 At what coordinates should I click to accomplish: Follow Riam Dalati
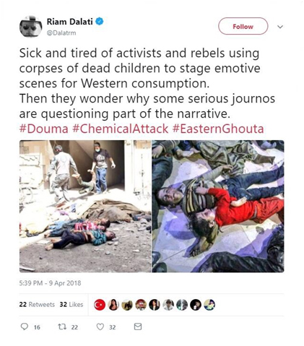point(243,26)
